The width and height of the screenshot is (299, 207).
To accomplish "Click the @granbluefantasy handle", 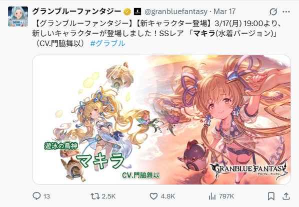I will click(176, 12).
